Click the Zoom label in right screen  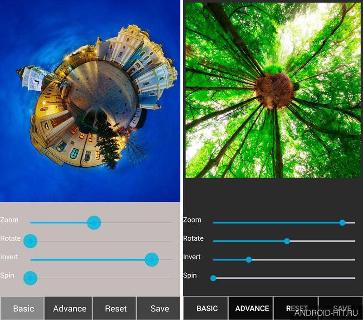pos(192,220)
